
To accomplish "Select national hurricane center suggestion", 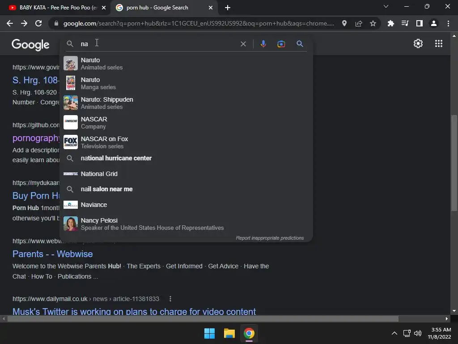I will point(186,158).
